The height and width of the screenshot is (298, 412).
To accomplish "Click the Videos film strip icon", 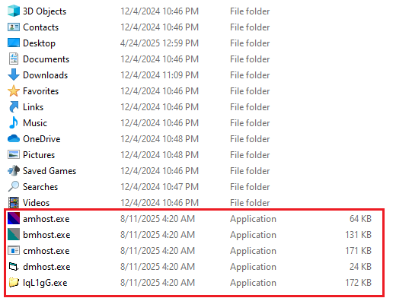I will pos(14,202).
